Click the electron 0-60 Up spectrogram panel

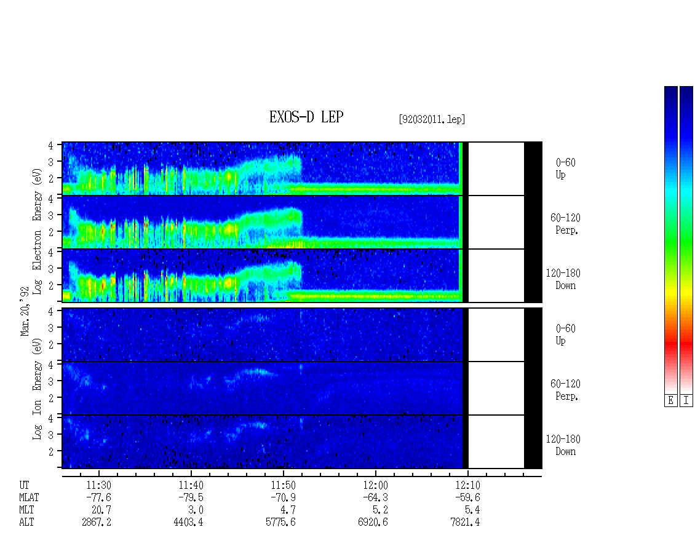pos(302,168)
